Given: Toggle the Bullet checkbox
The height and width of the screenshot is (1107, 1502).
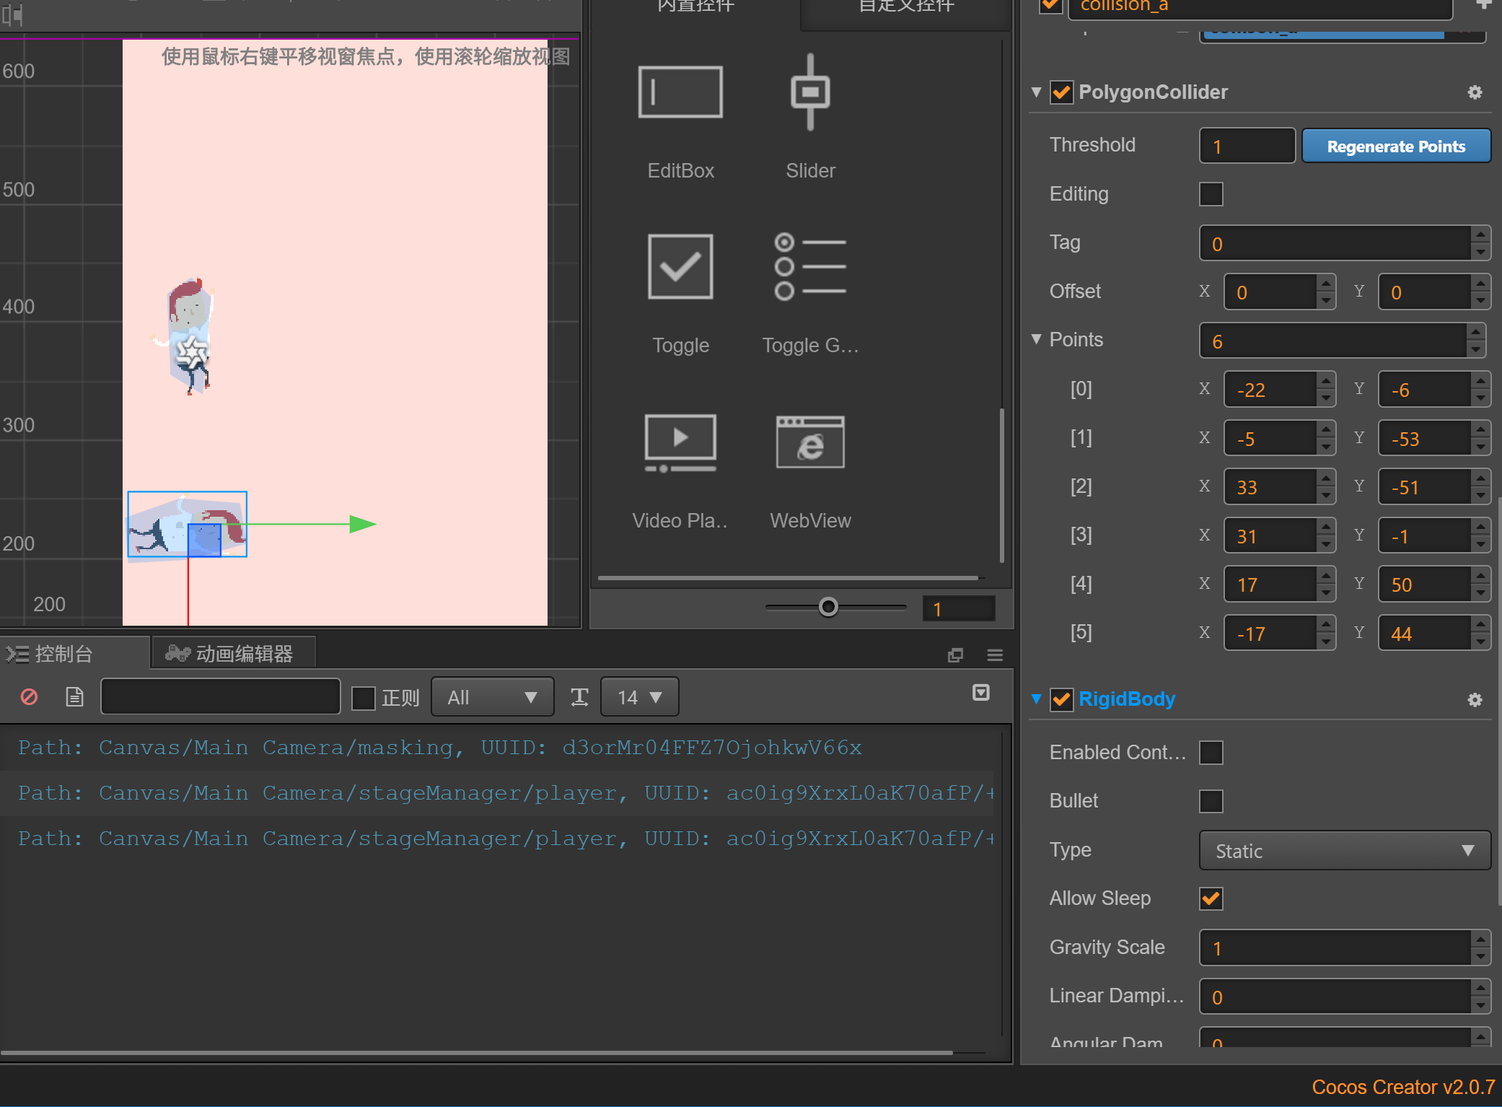Looking at the screenshot, I should click(x=1211, y=801).
